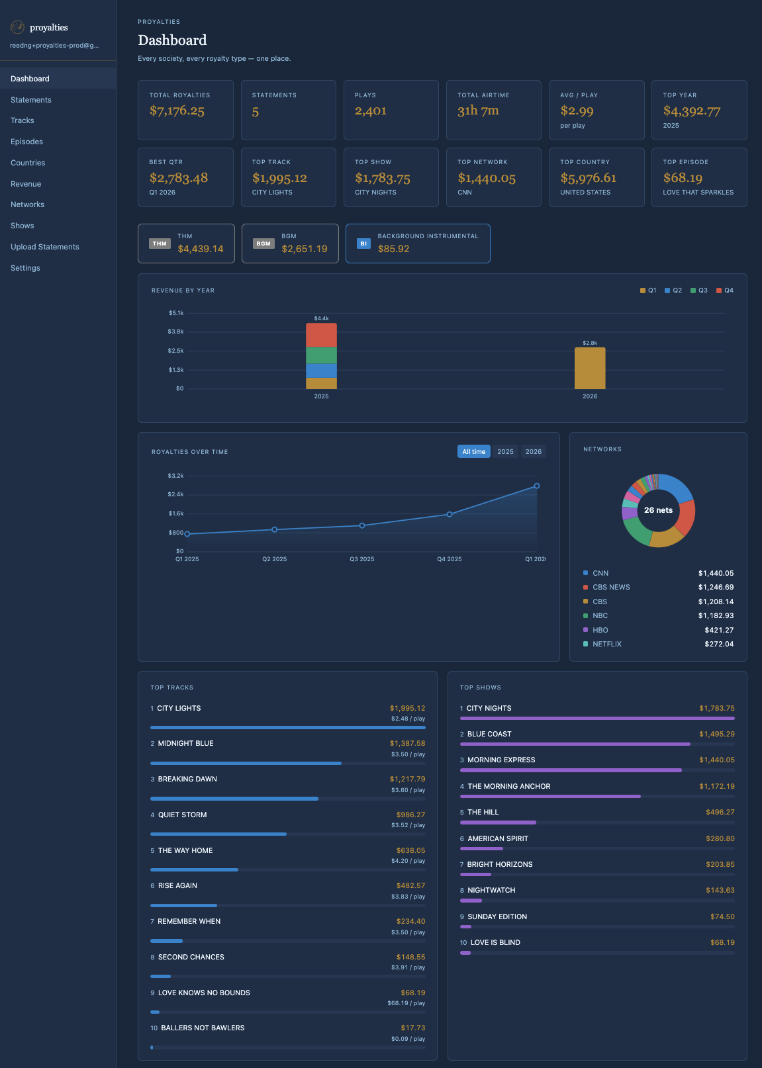Open the Statements page
Image resolution: width=762 pixels, height=1068 pixels.
(x=58, y=100)
